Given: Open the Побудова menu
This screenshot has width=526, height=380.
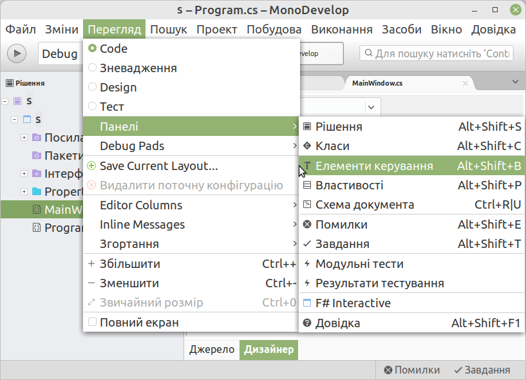Looking at the screenshot, I should (274, 29).
